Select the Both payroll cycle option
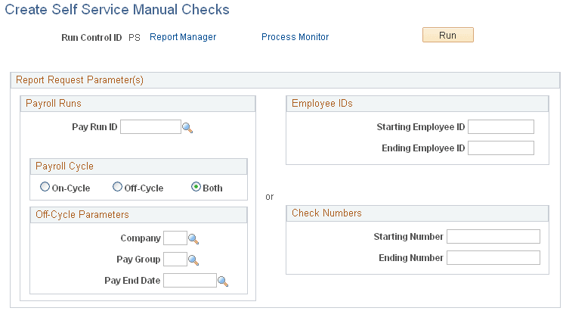The image size is (563, 311). tap(196, 187)
